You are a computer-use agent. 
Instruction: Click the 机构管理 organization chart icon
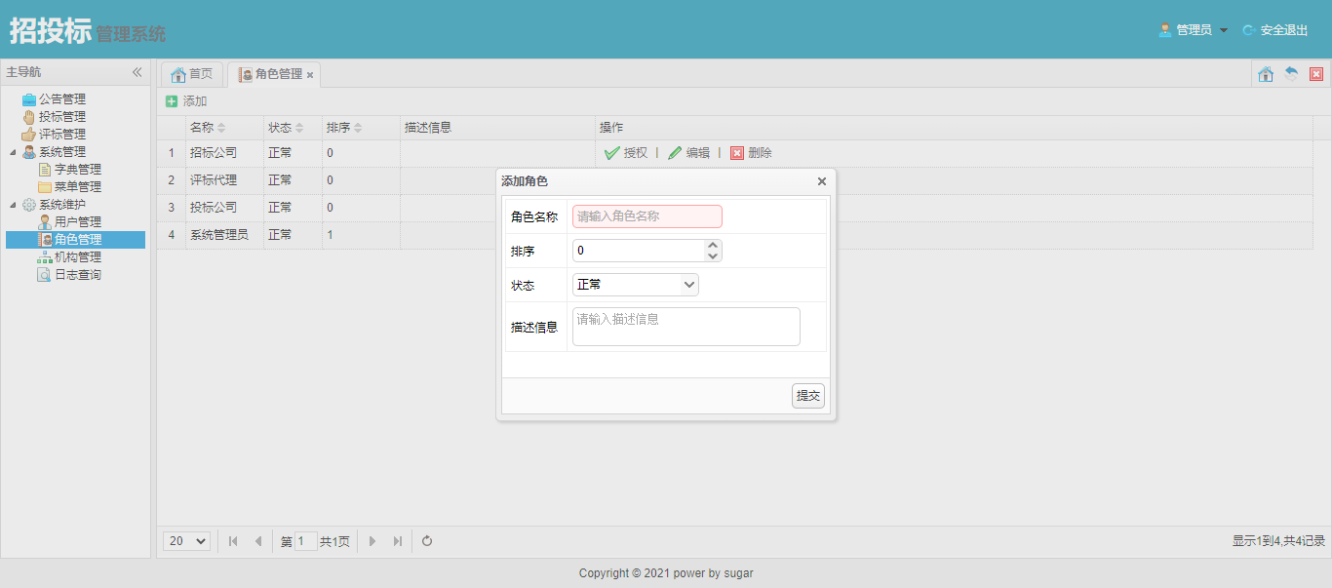[x=45, y=256]
